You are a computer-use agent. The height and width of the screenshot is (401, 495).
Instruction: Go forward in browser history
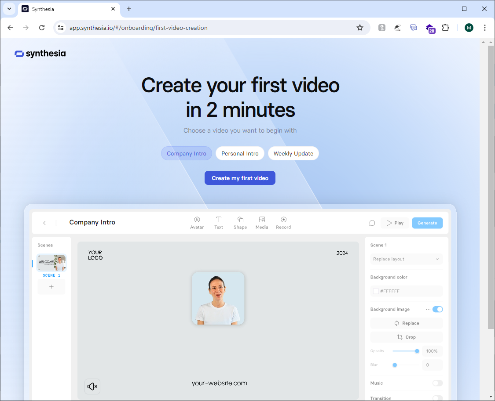coord(26,28)
